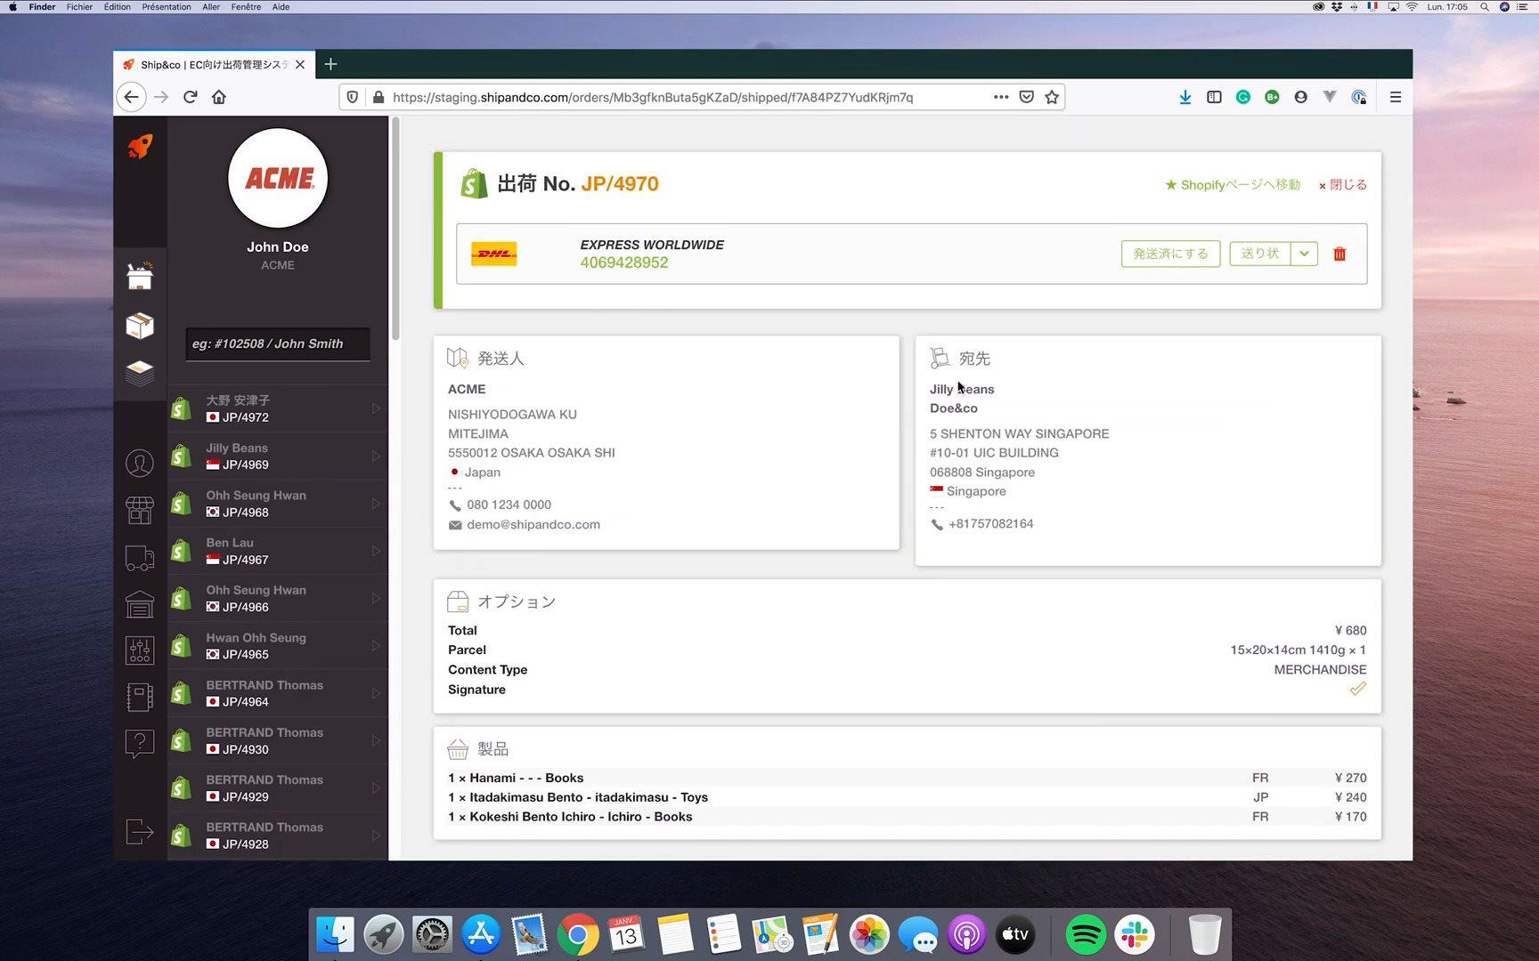Reload the page in Firefox
Viewport: 1539px width, 961px height.
pos(190,97)
